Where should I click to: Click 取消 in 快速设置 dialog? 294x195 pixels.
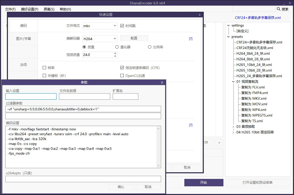click(x=187, y=167)
